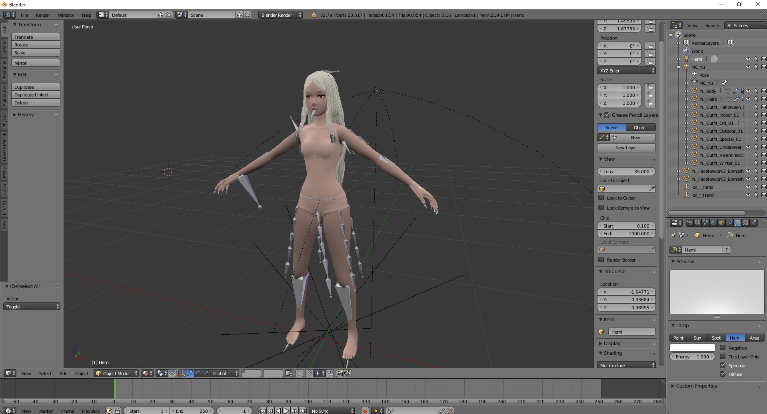This screenshot has height=414, width=767.
Task: Open the Constraints chain-link properties tab
Action: [x=729, y=223]
